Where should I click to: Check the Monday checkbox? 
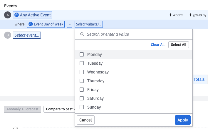(82, 54)
